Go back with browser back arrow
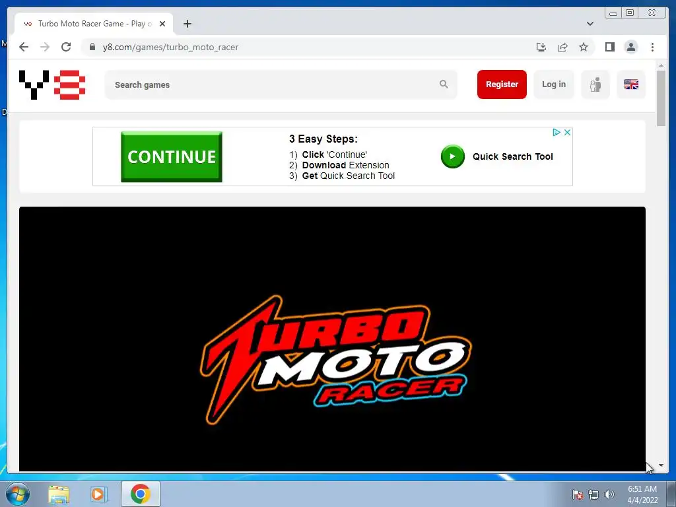The width and height of the screenshot is (676, 507). [x=24, y=47]
